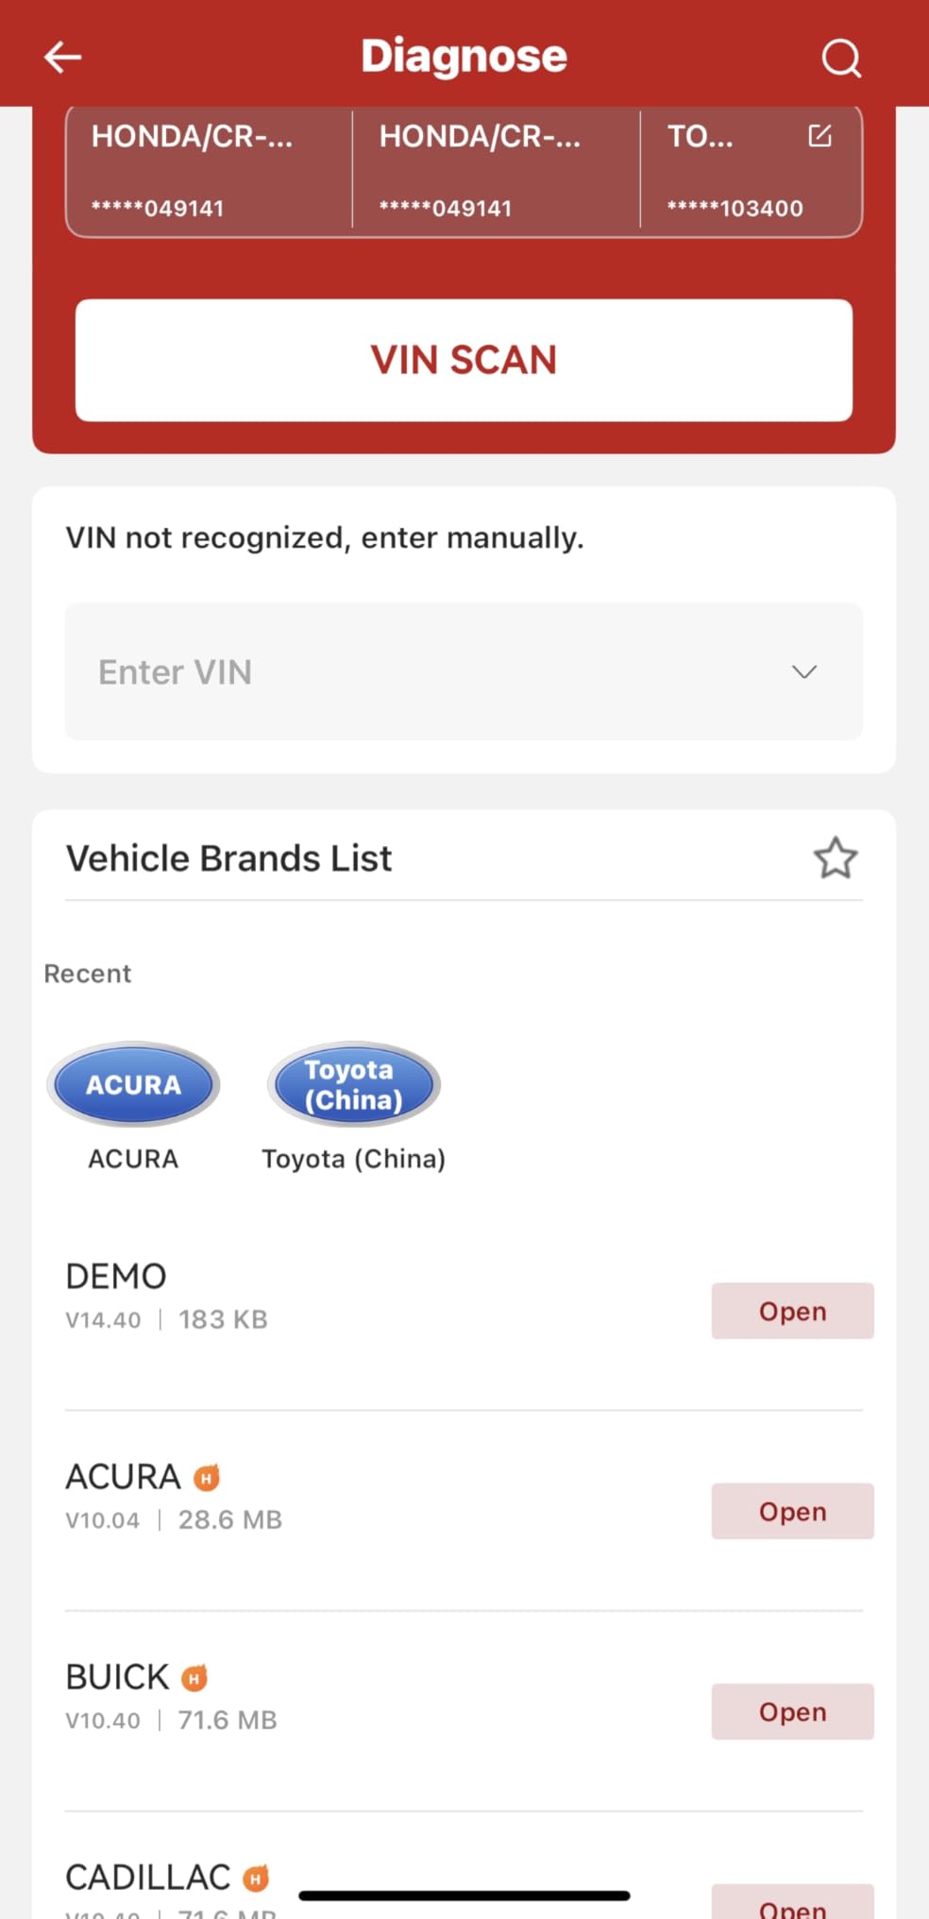929x1919 pixels.
Task: Open the BUICK diagnostic software
Action: pyautogui.click(x=792, y=1711)
